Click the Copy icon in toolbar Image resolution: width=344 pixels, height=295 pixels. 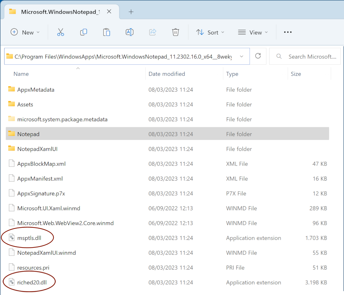(84, 32)
